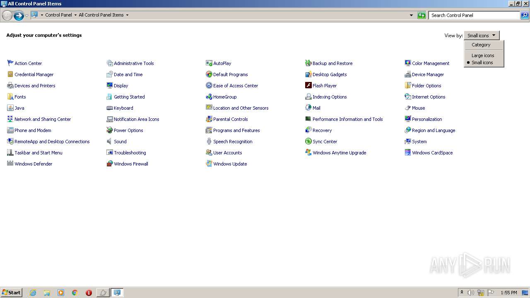This screenshot has width=530, height=298.
Task: Open Windows CardSpace link
Action: [432, 153]
